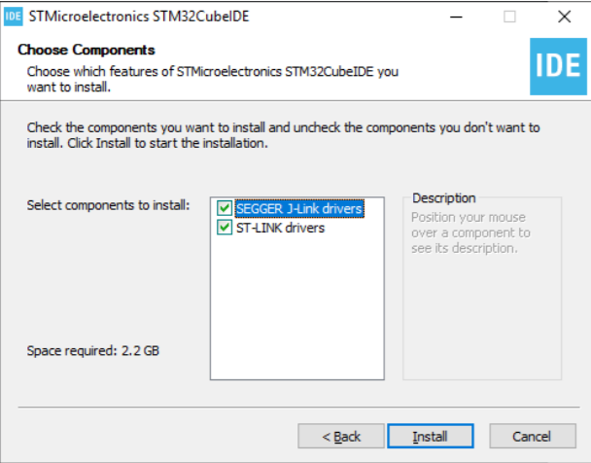Select the SEGGER J-Link drivers label
The width and height of the screenshot is (591, 463).
click(298, 208)
